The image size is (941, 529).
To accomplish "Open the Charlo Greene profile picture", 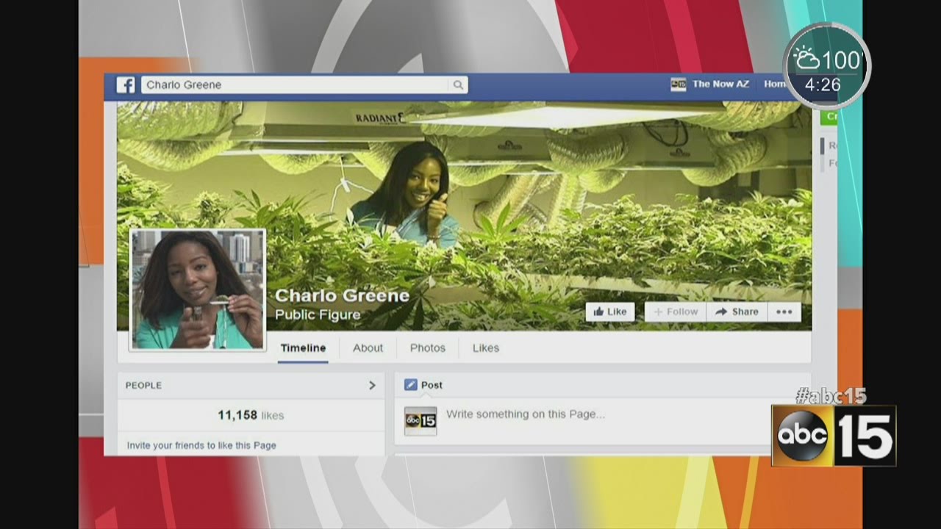I will (198, 289).
